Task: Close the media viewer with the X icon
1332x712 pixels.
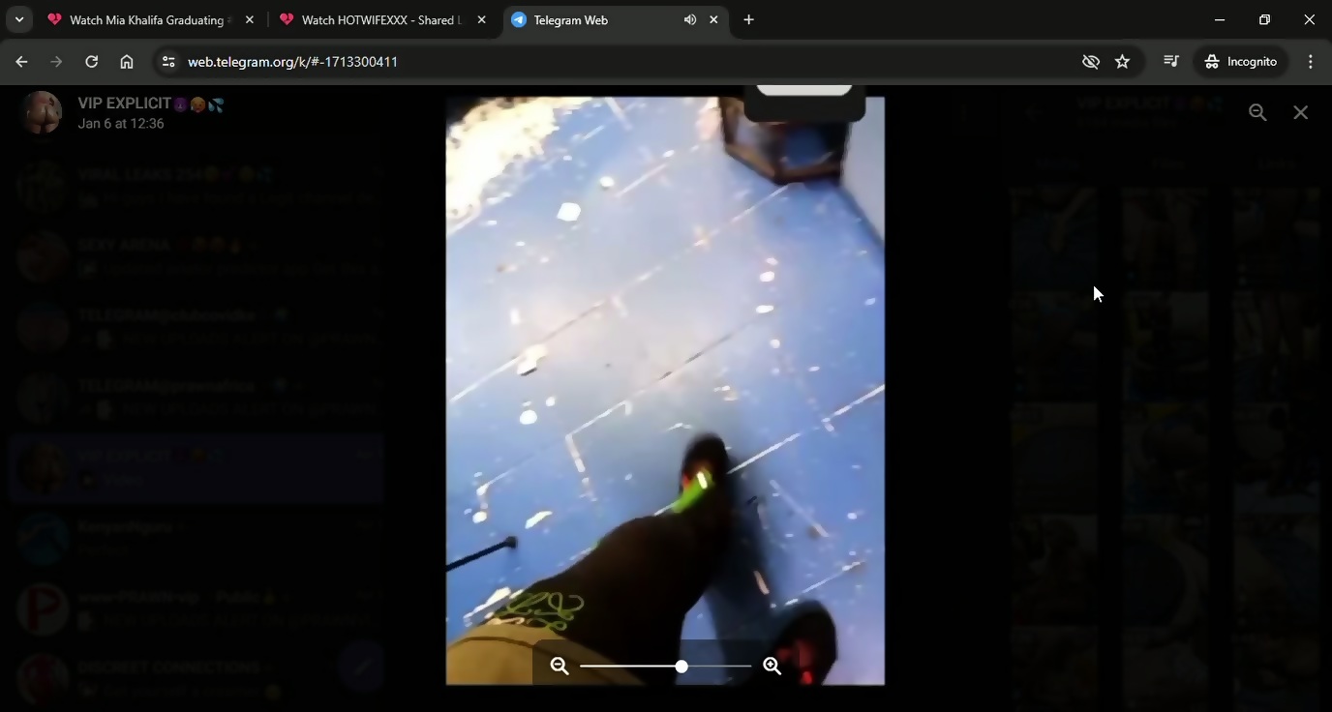Action: 1300,112
